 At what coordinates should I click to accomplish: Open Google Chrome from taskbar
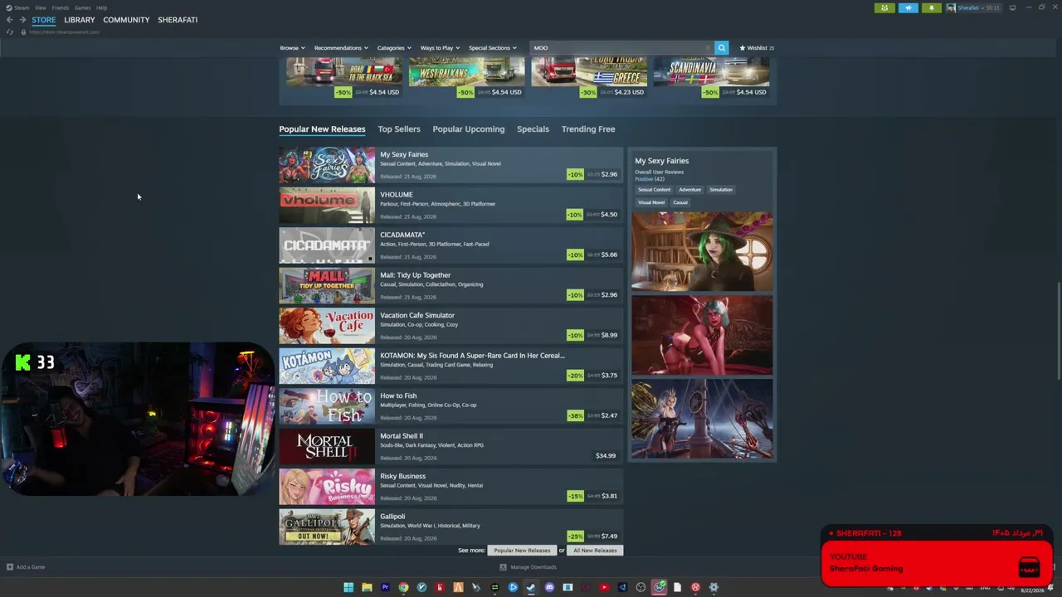tap(403, 587)
